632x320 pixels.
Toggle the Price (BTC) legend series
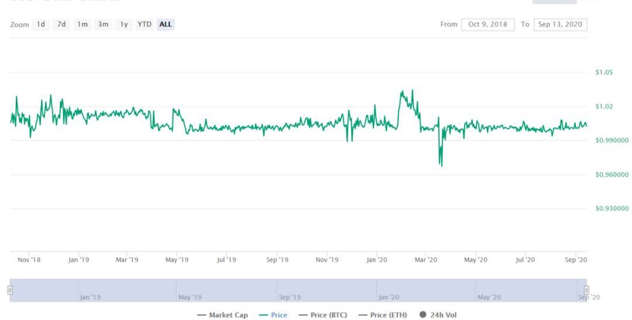[322, 315]
